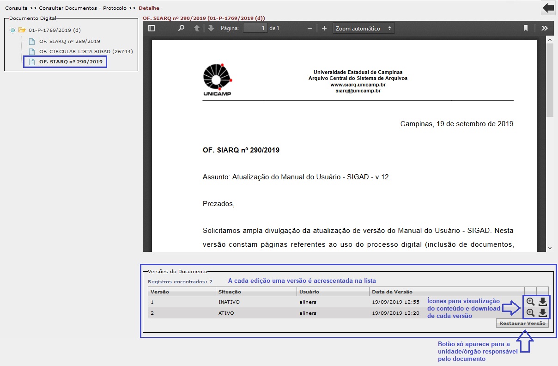Click the scrollbar down arrow in PDF viewer
Image resolution: width=558 pixels, height=366 pixels.
click(x=550, y=248)
